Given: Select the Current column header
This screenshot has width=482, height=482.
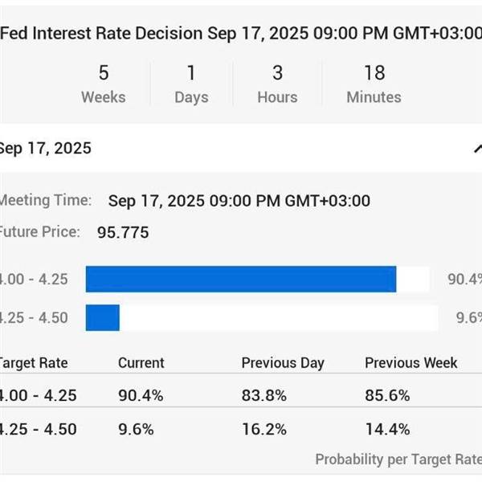Looking at the screenshot, I should [141, 362].
